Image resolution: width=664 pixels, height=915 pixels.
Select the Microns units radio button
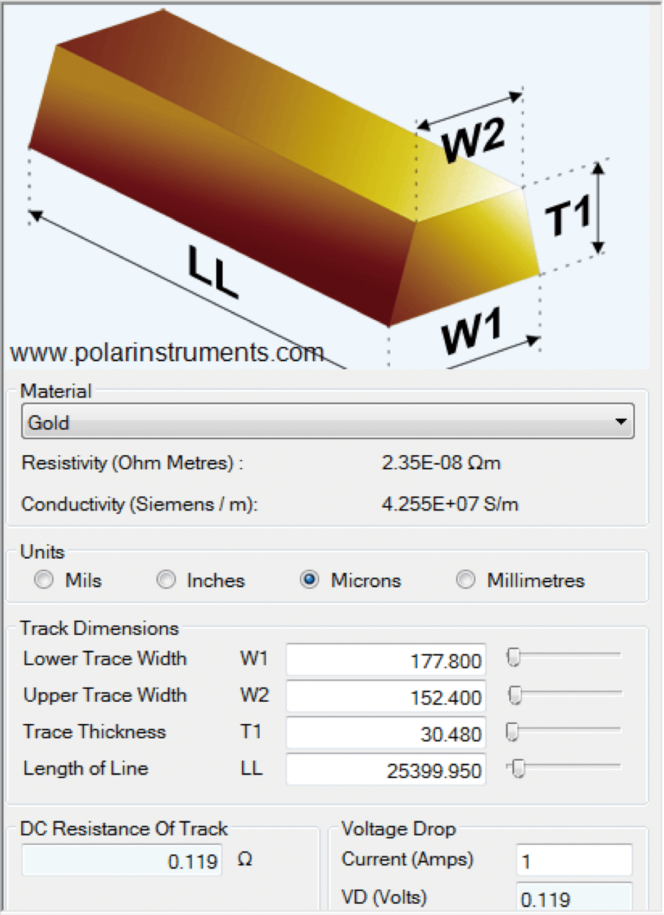click(309, 579)
